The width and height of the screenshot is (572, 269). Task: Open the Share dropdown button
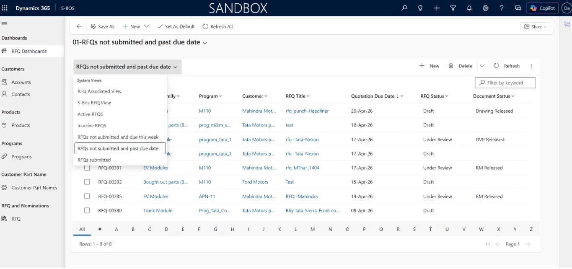click(x=536, y=26)
